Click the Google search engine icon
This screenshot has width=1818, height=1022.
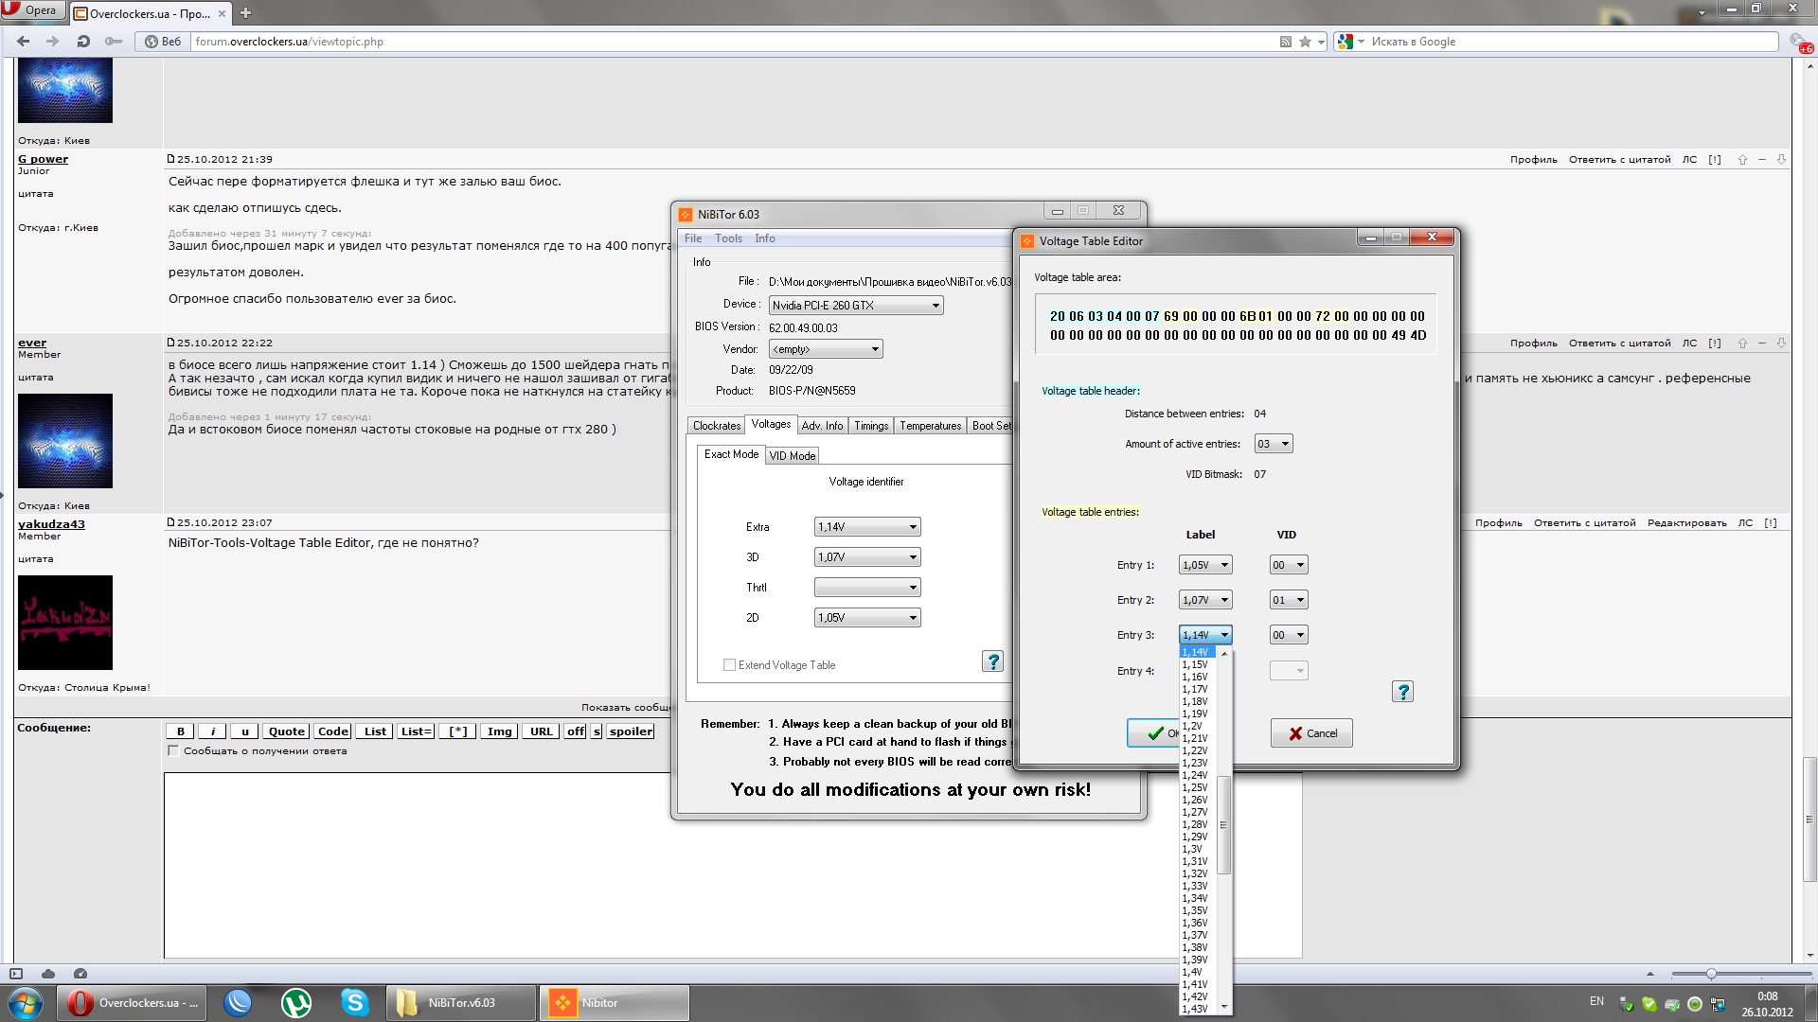[x=1346, y=42]
